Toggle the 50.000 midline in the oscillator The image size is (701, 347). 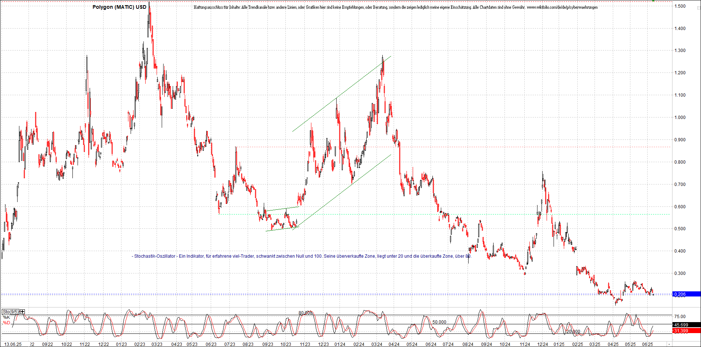point(439,322)
